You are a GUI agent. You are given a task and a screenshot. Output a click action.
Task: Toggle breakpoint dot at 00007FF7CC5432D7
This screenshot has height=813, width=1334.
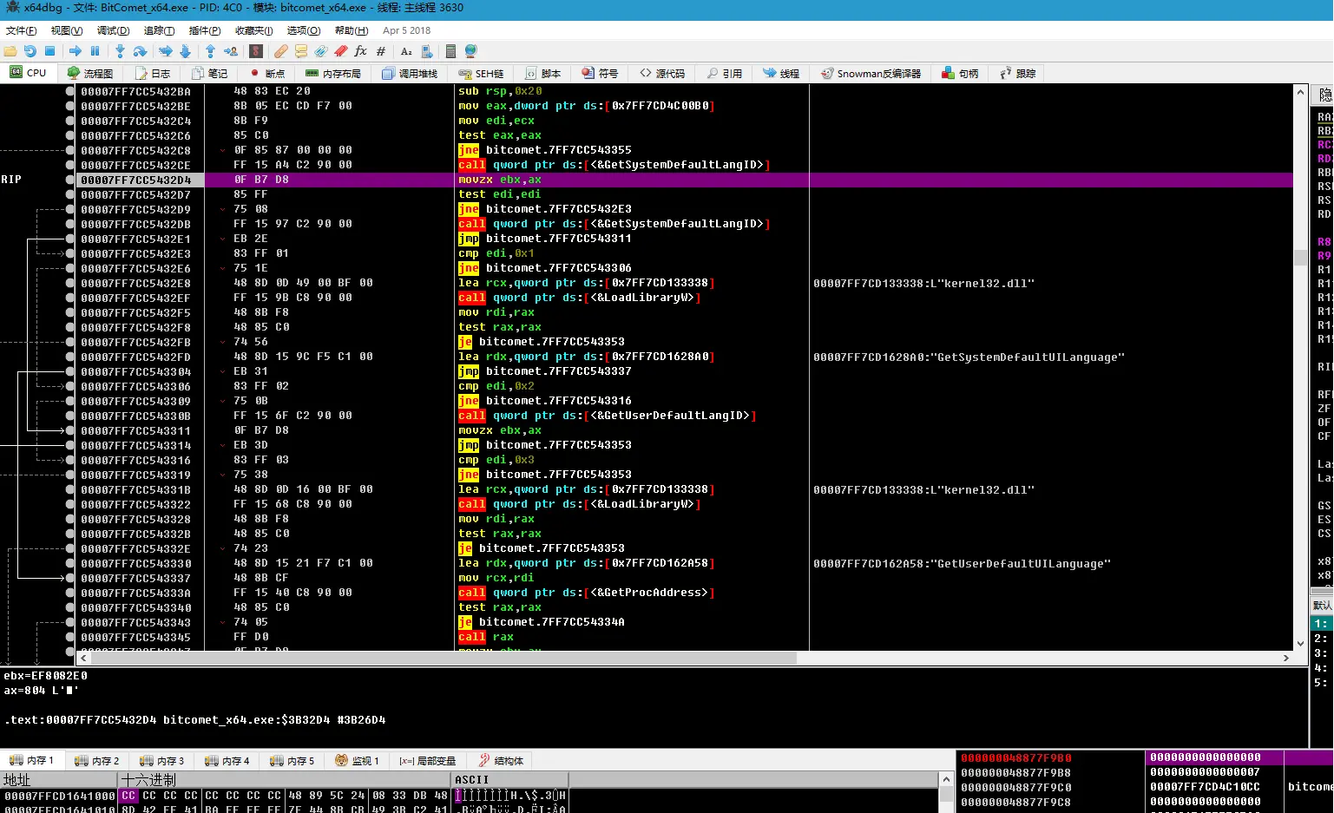pyautogui.click(x=70, y=194)
